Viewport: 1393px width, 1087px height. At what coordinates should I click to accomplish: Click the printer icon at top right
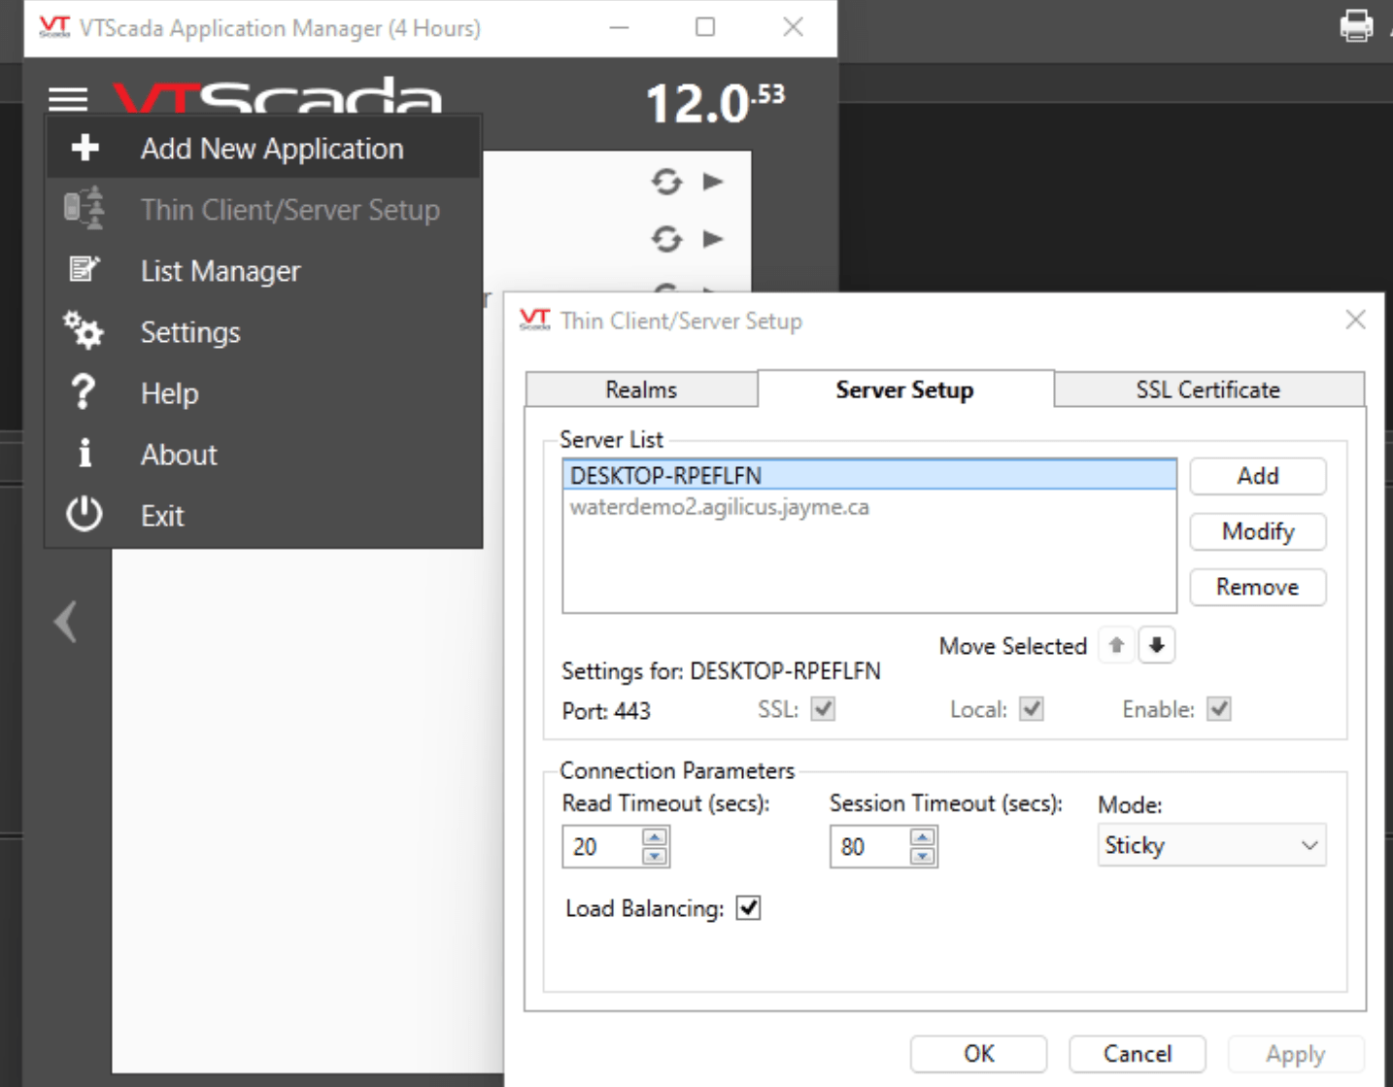tap(1356, 25)
